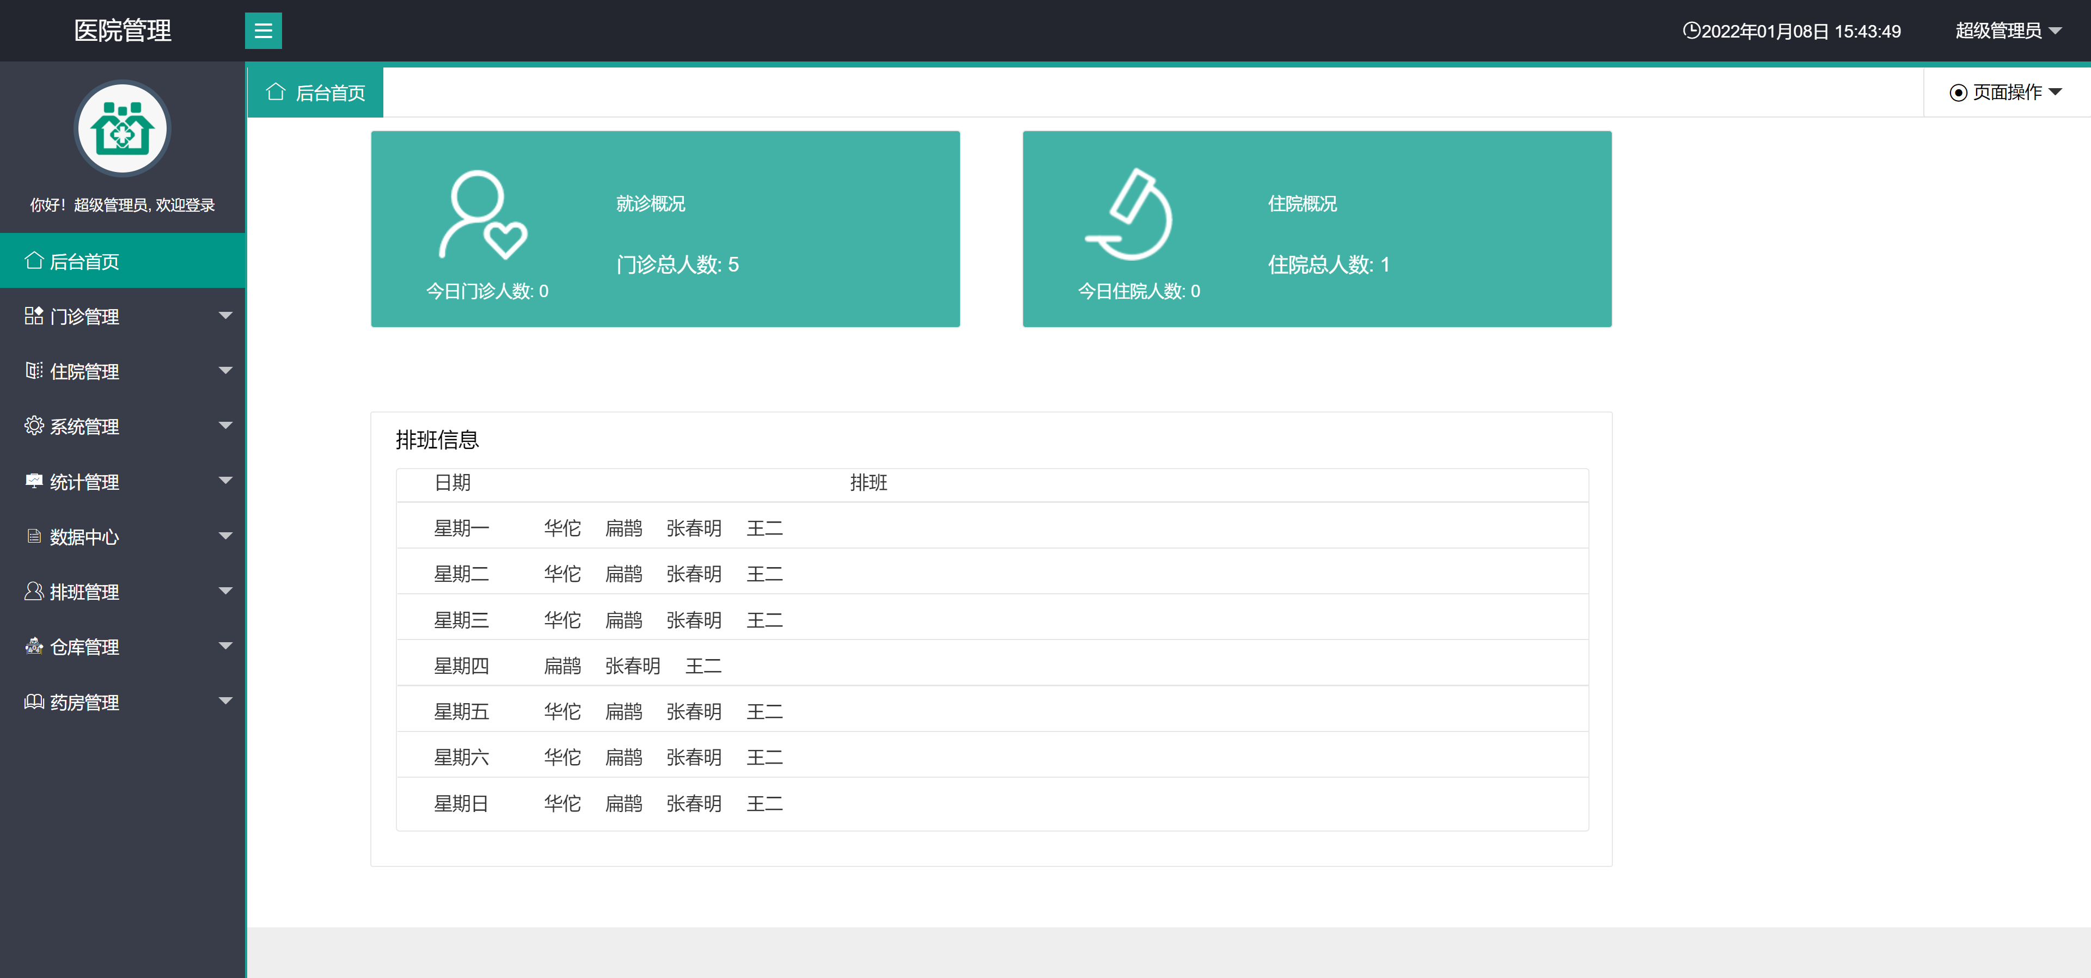Viewport: 2091px width, 978px height.
Task: Click 张春明 in the 星期四 row
Action: (632, 666)
